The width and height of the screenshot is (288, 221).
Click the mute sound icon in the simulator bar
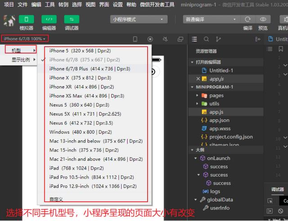point(165,40)
